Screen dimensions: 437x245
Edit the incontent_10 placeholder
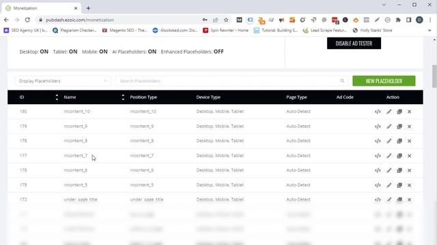389,112
